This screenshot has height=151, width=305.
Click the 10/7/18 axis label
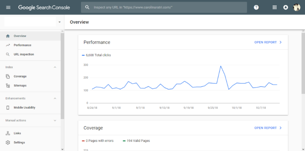pos(261,108)
